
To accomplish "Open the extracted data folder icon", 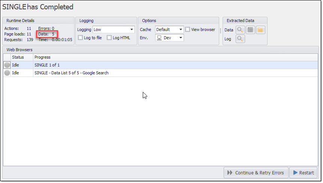I will 260,30.
